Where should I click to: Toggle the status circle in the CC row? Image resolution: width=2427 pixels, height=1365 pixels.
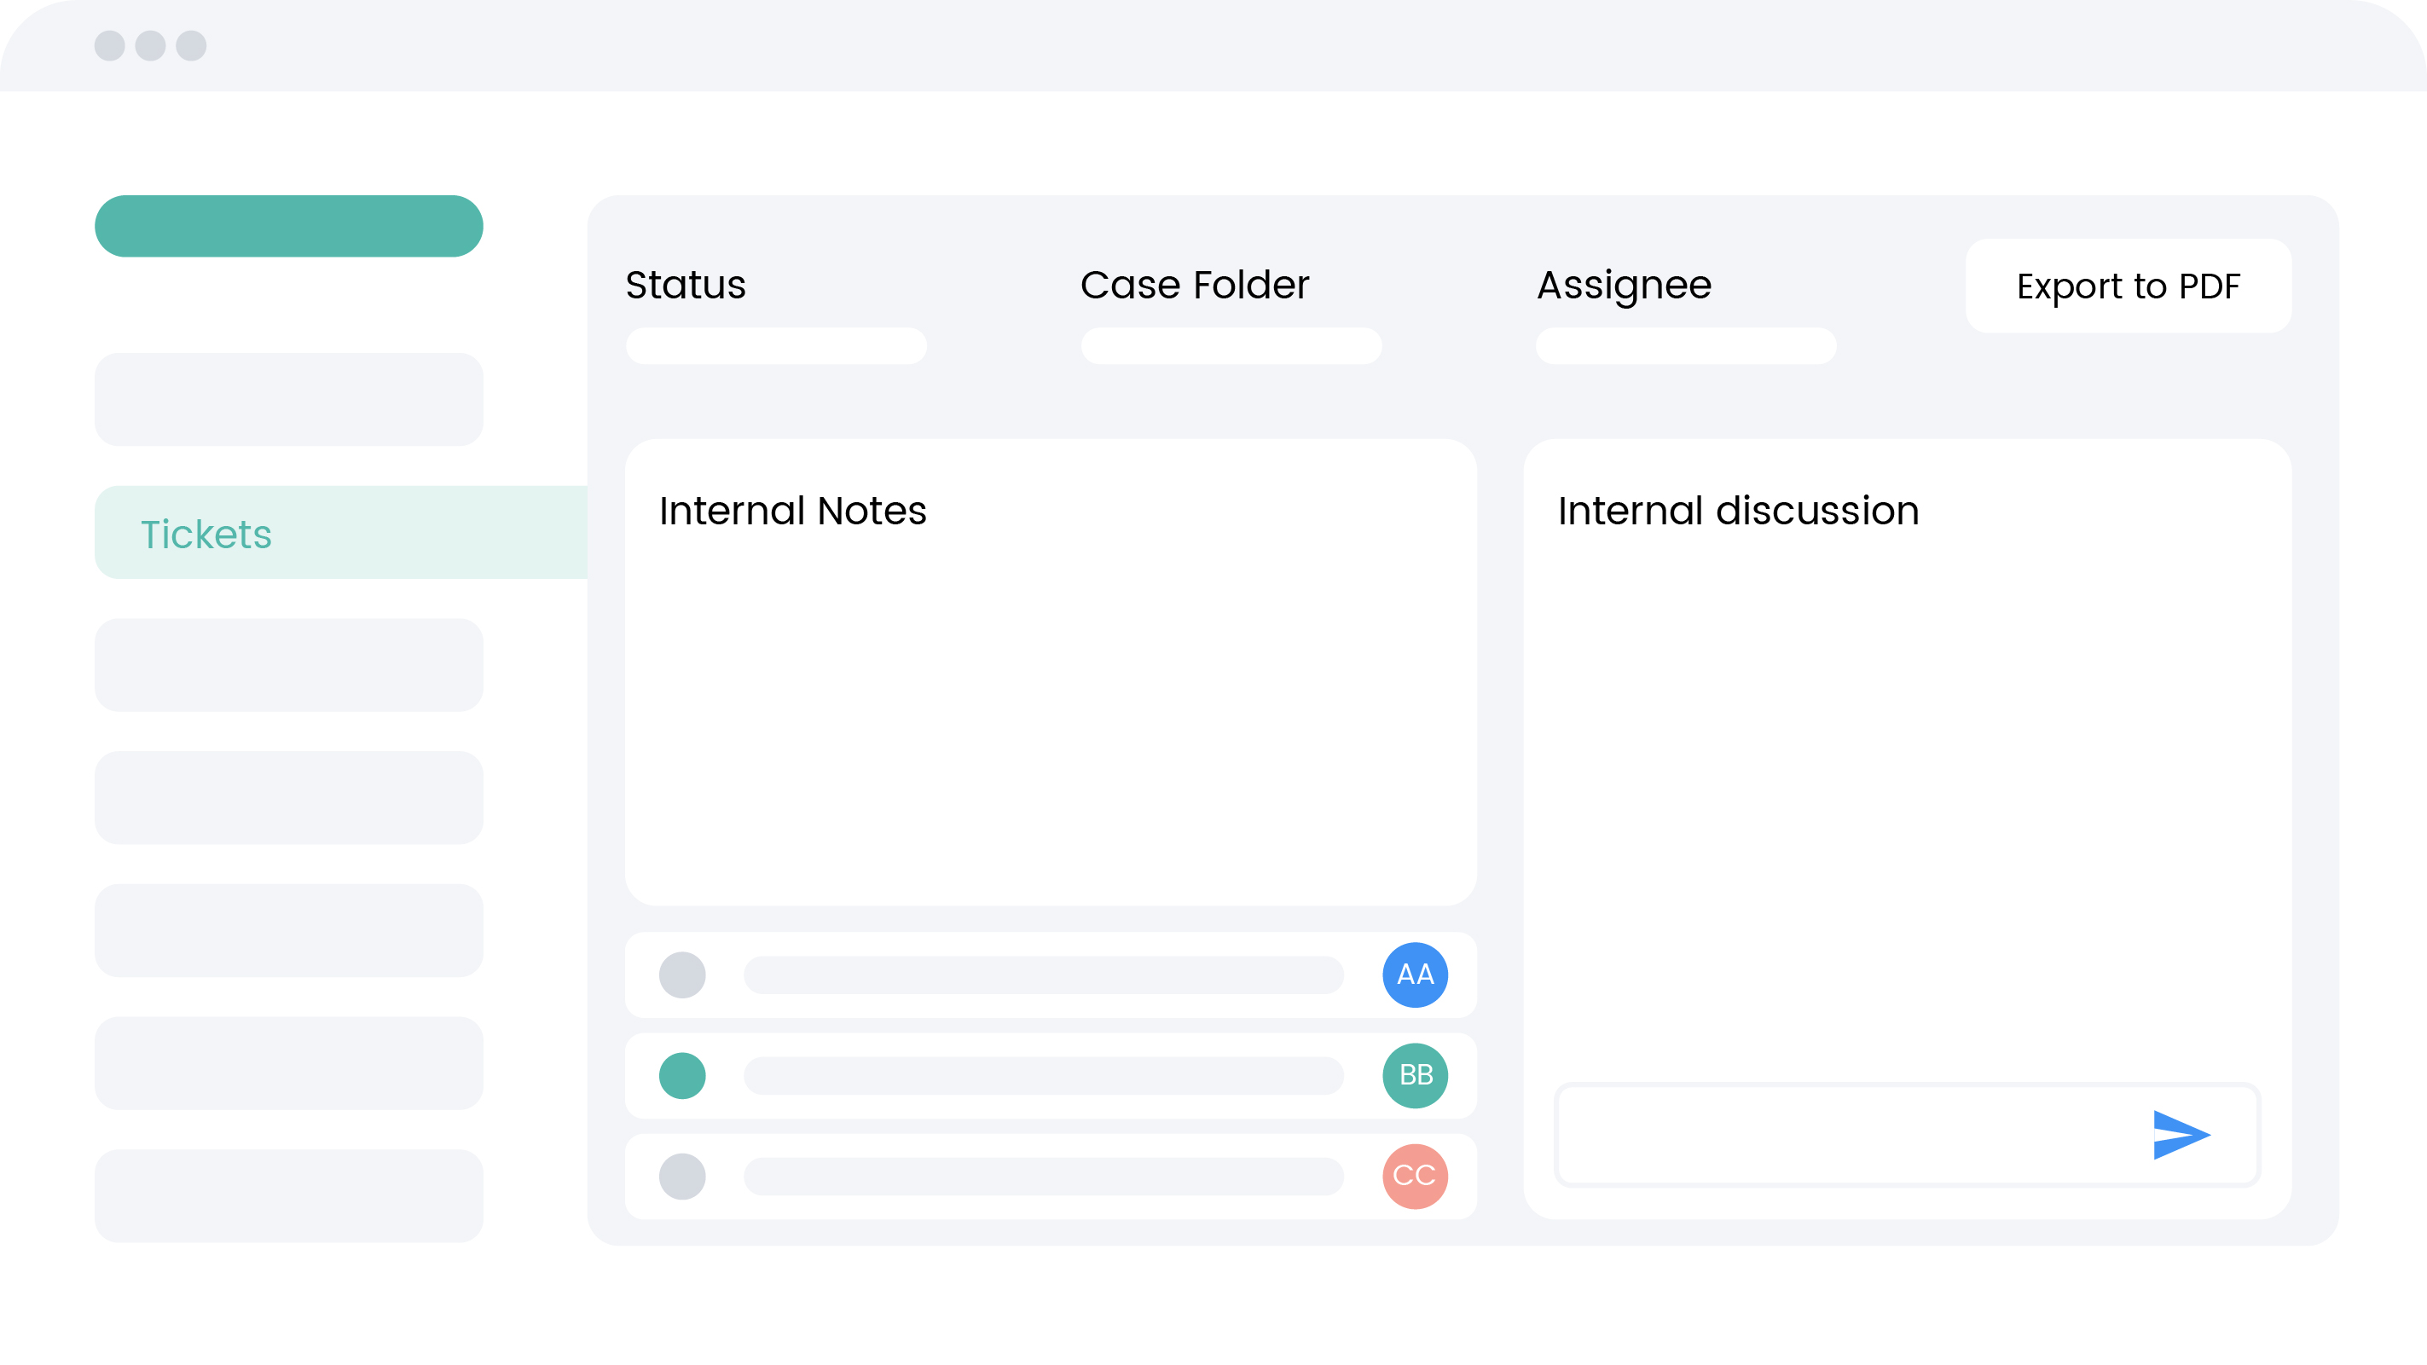coord(682,1177)
